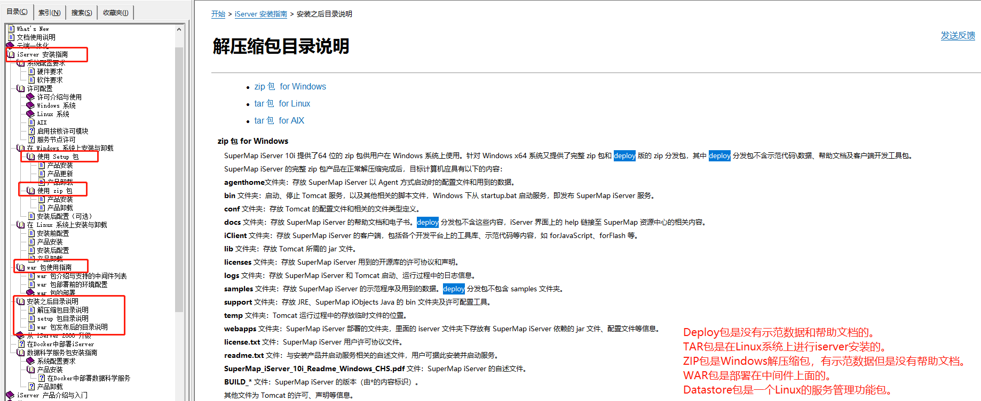Image resolution: width=981 pixels, height=401 pixels.
Task: Switch to the 索引(N) tab
Action: 49,12
